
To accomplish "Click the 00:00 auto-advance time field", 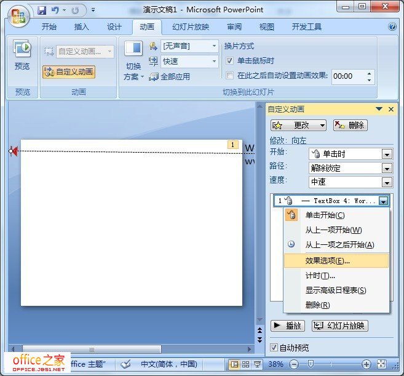I will point(348,76).
